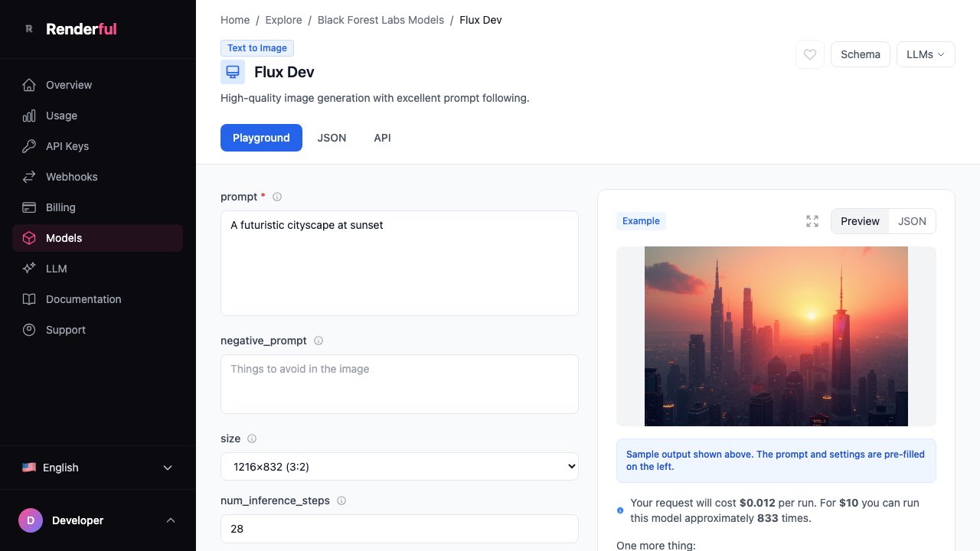This screenshot has width=980, height=551.
Task: Switch the example output to JSON view
Action: (912, 221)
